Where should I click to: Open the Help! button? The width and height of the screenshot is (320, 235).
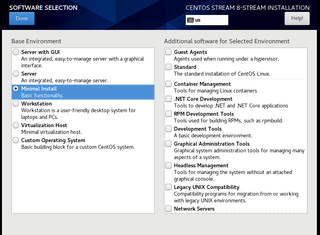[297, 19]
